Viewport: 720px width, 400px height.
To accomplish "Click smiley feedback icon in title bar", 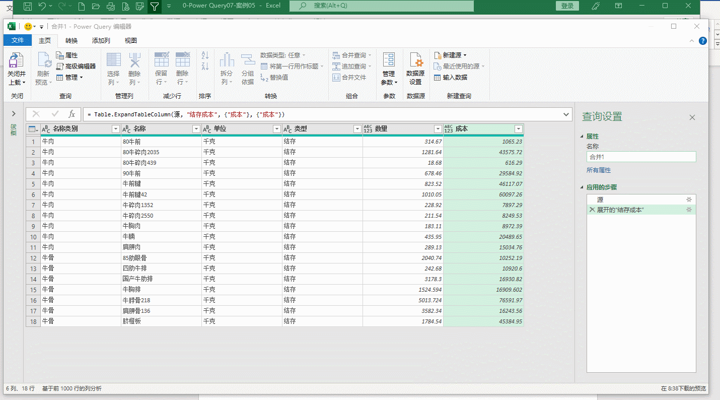I will click(x=28, y=27).
